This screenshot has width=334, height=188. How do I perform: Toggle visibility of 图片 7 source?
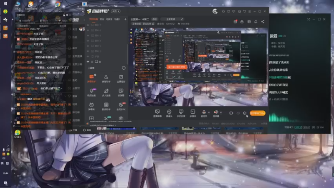[x=88, y=25]
